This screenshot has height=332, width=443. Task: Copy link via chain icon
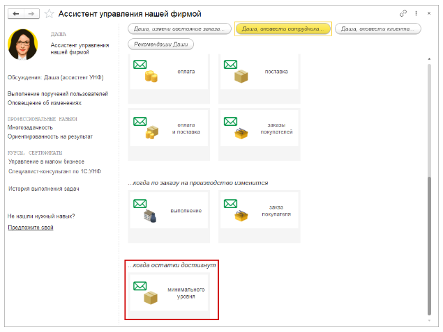coord(403,13)
